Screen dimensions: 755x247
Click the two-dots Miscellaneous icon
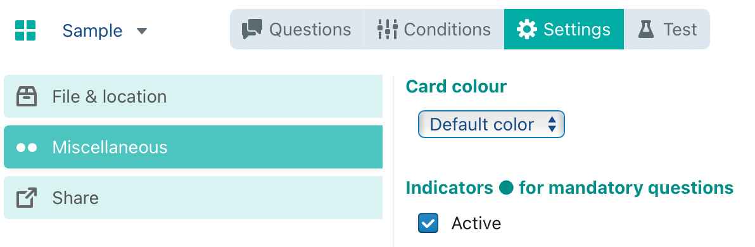coord(27,148)
